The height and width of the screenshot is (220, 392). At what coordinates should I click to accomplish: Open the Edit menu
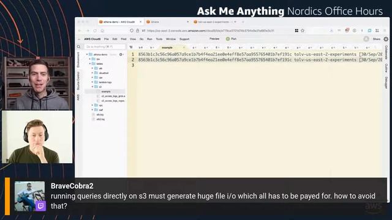click(x=115, y=39)
